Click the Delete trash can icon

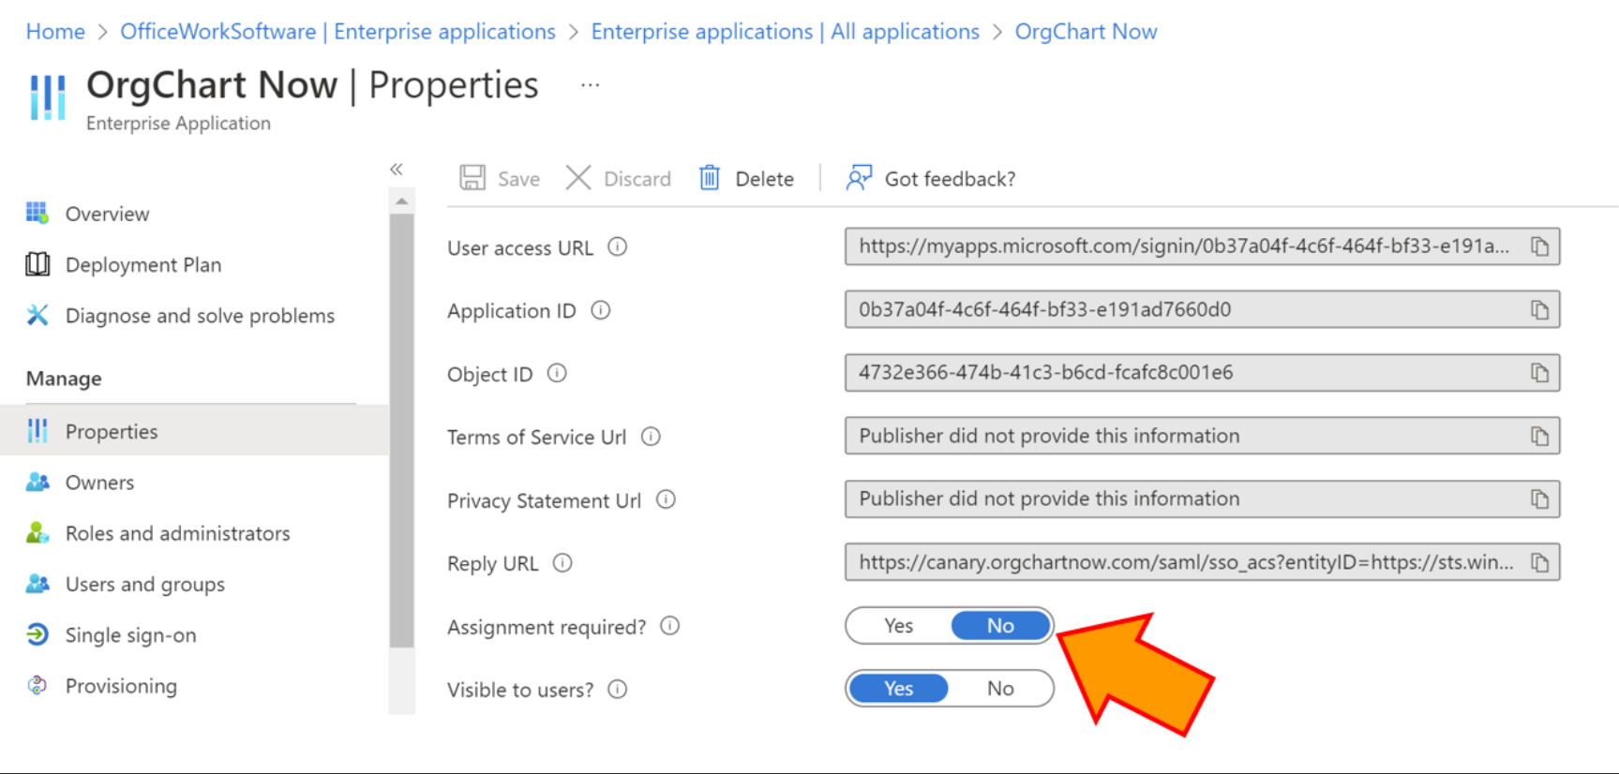(710, 178)
